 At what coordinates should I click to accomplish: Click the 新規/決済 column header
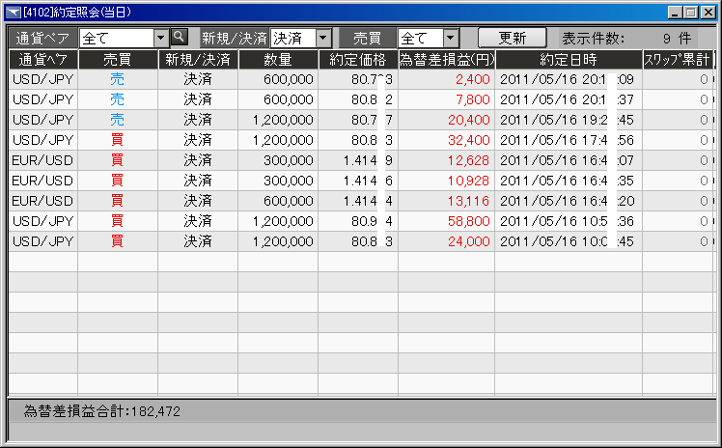point(198,59)
